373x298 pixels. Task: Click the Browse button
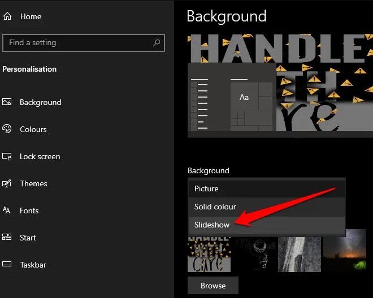[213, 286]
